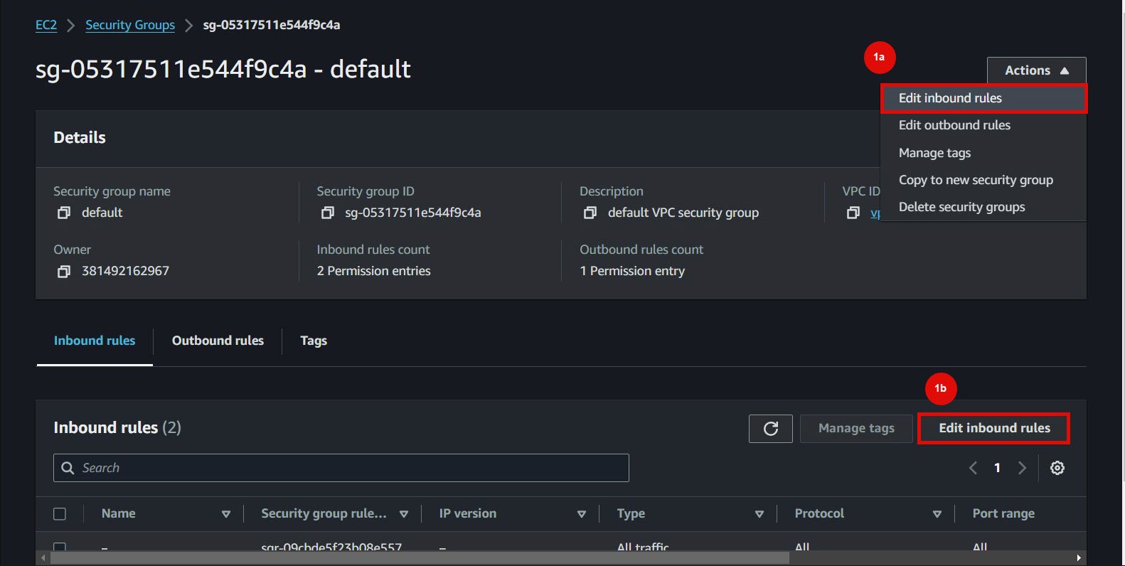Choose Edit inbound rules from Actions menu
The image size is (1125, 566).
[984, 98]
